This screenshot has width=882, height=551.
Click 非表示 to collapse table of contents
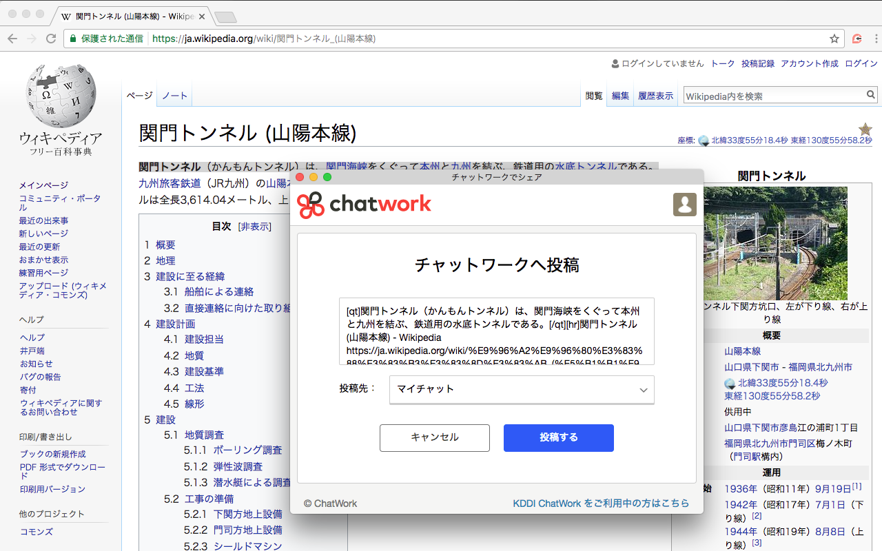tap(254, 227)
